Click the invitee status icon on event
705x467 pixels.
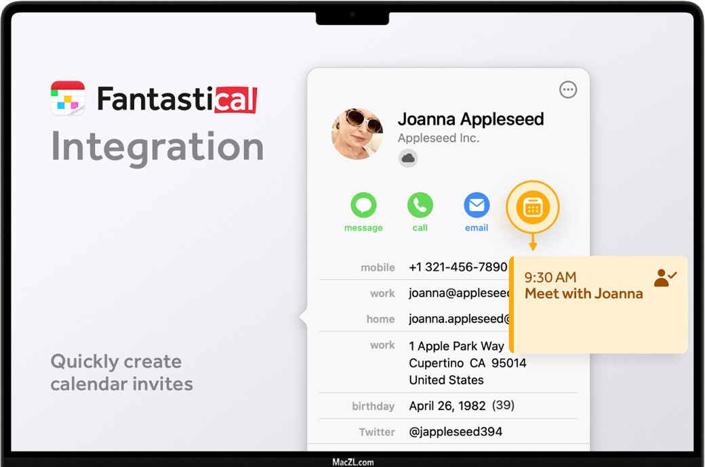665,277
